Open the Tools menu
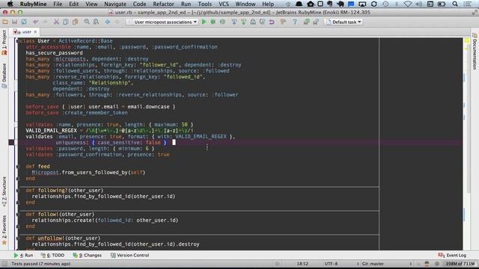 (204, 4)
